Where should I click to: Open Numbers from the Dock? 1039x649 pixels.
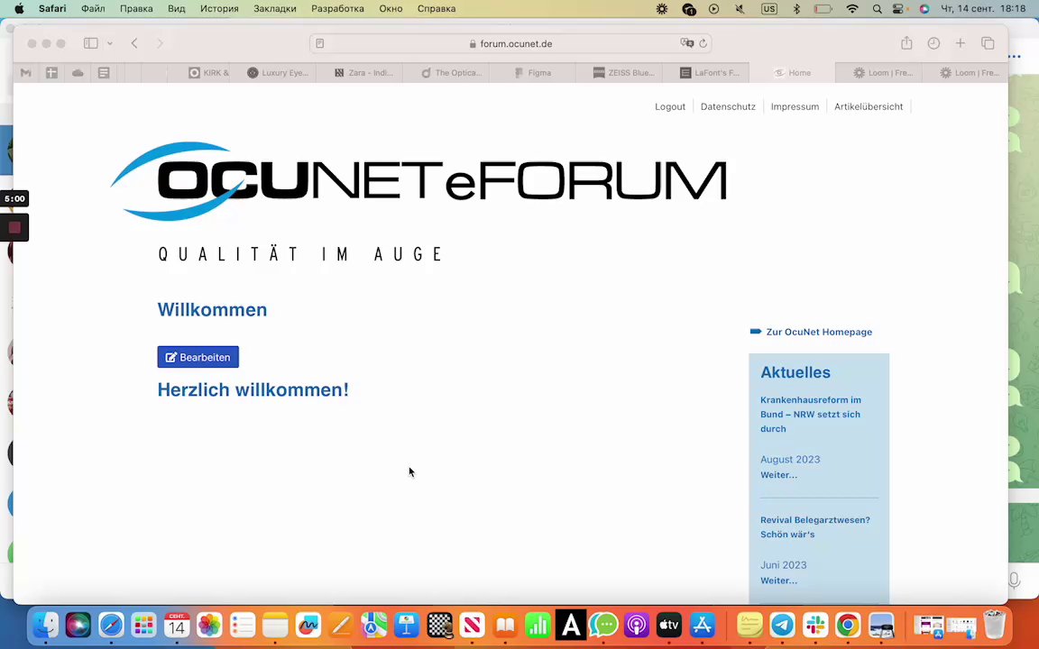point(538,625)
